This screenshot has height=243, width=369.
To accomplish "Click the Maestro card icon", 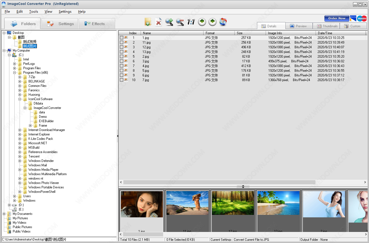I will tap(362, 18).
